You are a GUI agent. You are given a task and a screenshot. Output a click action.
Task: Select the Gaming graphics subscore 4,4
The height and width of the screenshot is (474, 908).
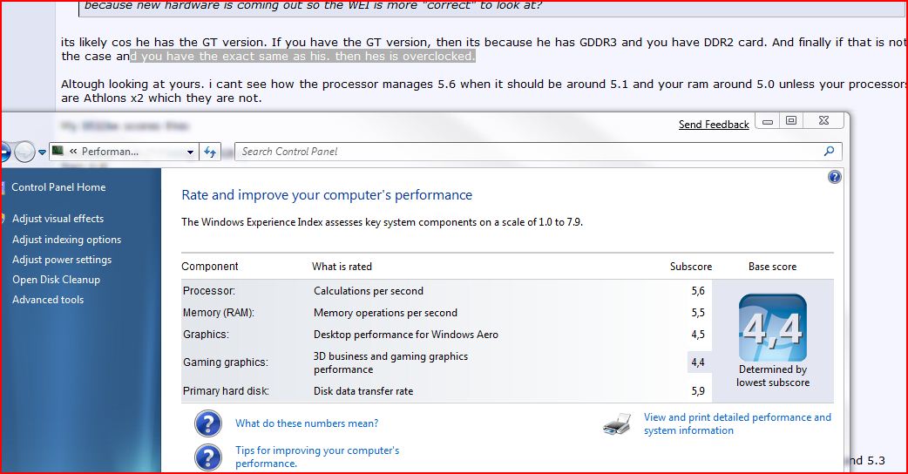[x=698, y=362]
